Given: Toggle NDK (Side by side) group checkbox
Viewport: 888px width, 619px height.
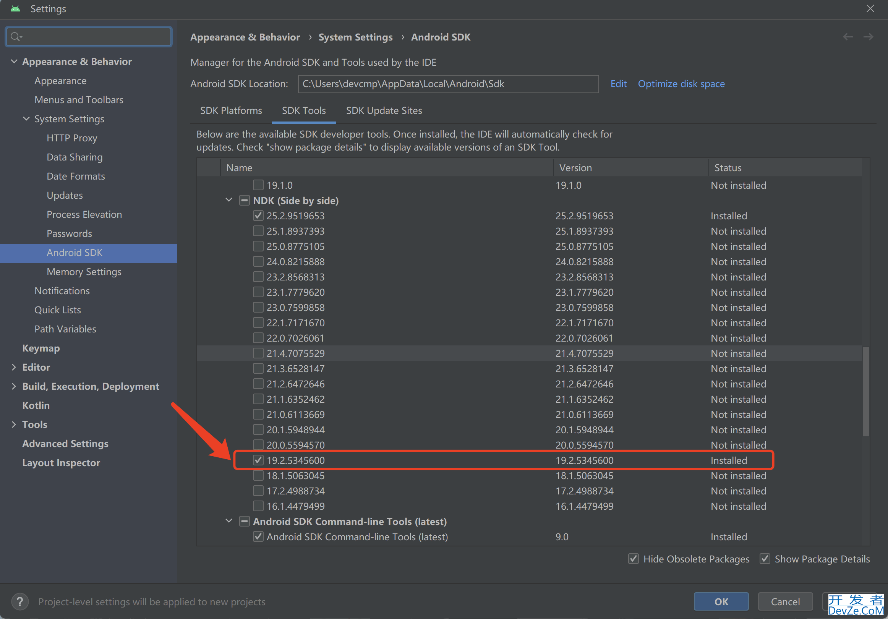Looking at the screenshot, I should [244, 200].
